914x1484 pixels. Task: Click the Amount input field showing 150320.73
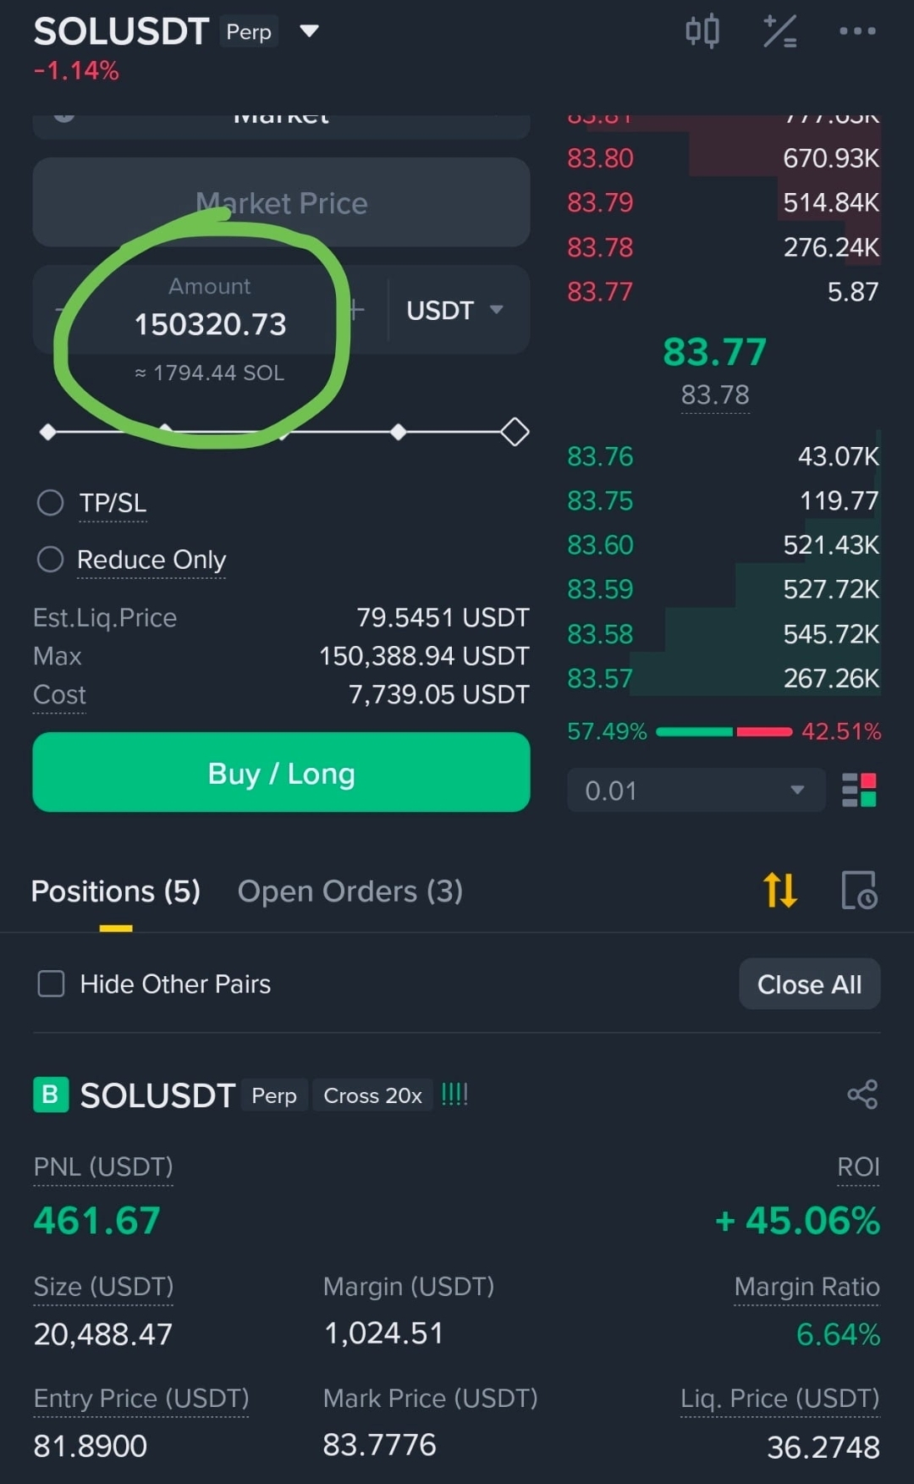pos(210,323)
